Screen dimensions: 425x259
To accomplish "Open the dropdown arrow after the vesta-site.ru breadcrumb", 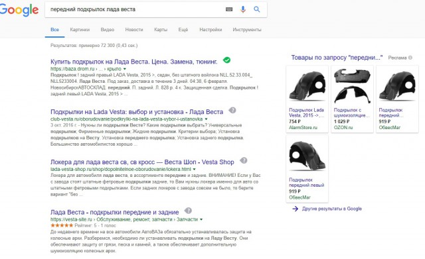I will point(201,219).
